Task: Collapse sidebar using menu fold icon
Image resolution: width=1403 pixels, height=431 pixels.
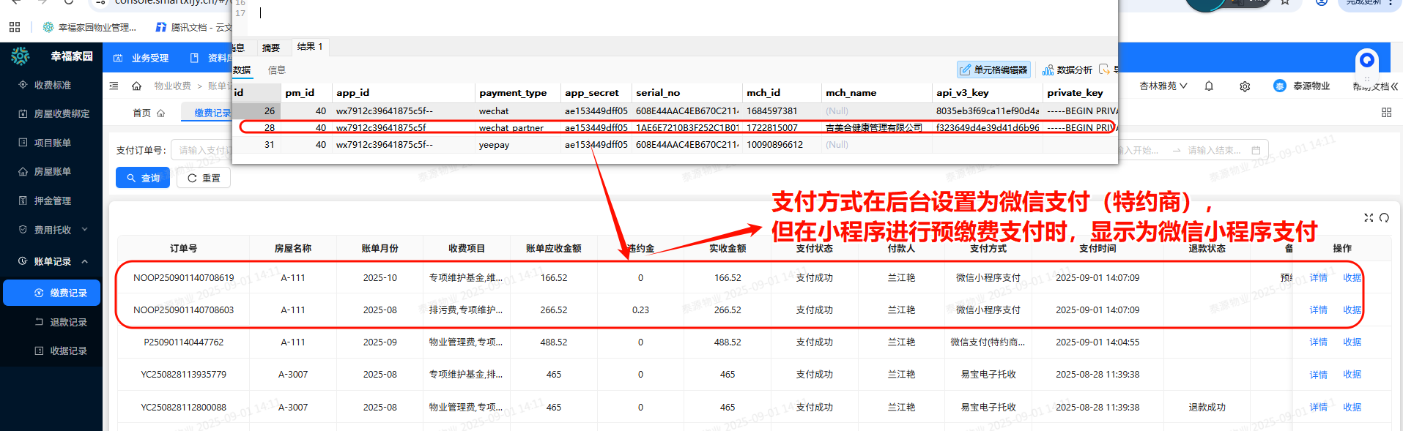Action: tap(114, 86)
